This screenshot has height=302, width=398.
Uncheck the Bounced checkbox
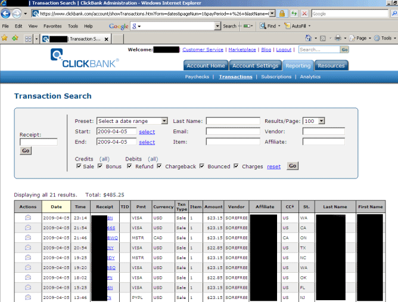(202, 166)
